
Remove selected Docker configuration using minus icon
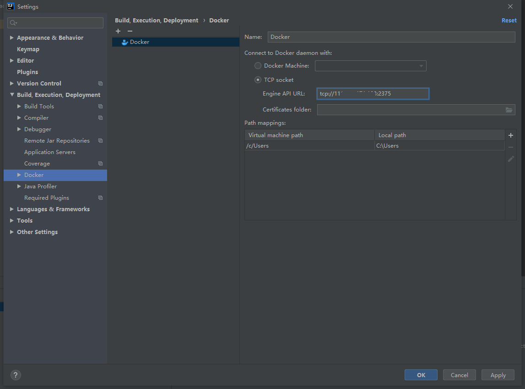tap(130, 31)
